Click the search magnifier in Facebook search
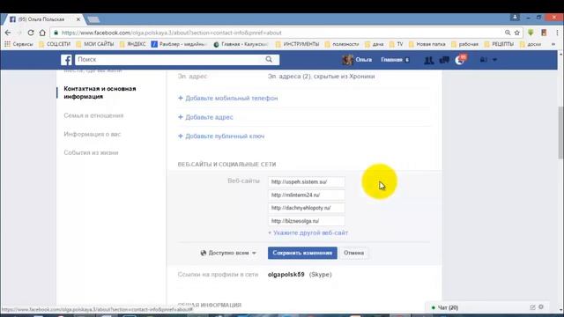Screen dimensions: 564x317 point(269,59)
